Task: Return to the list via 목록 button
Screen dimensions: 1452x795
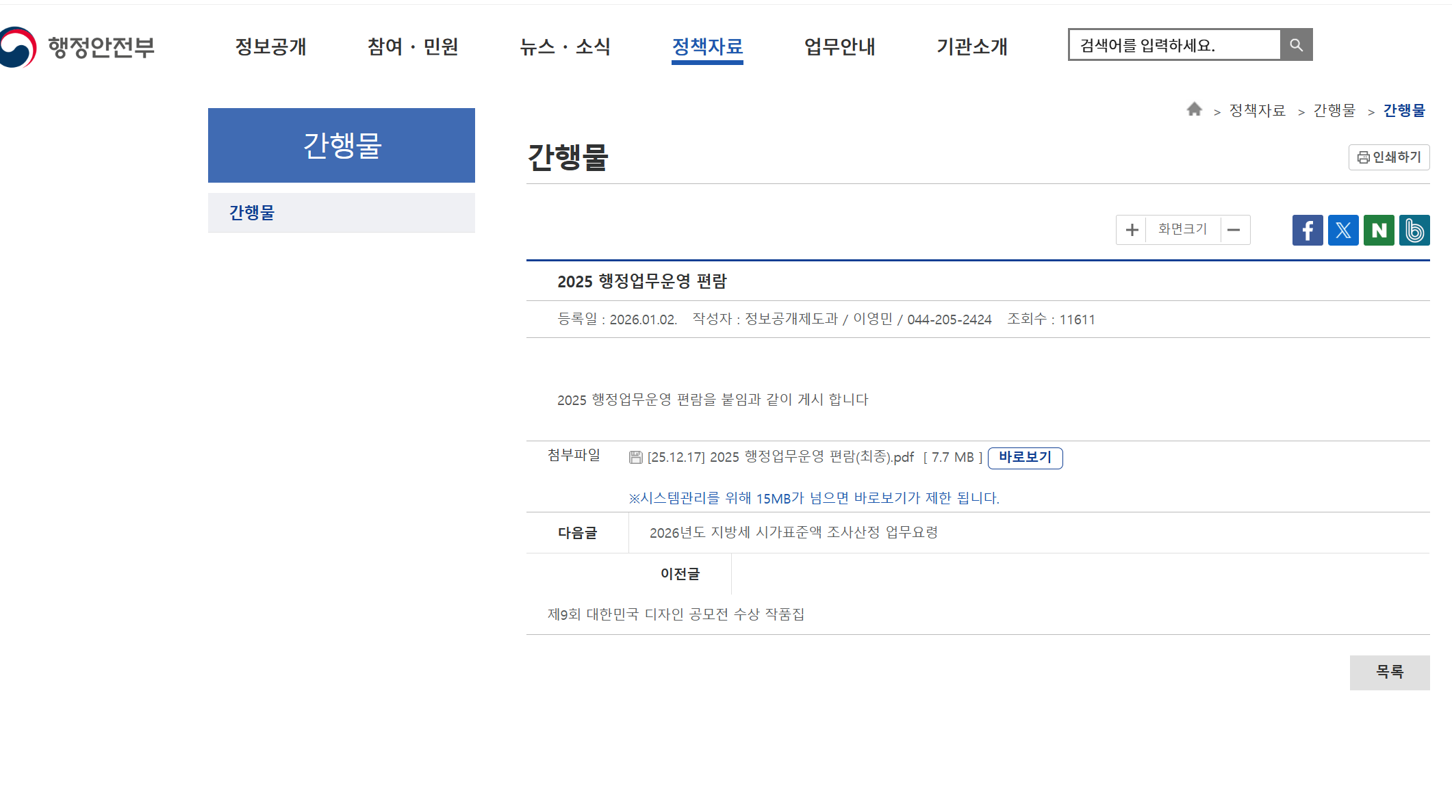Action: (x=1389, y=672)
